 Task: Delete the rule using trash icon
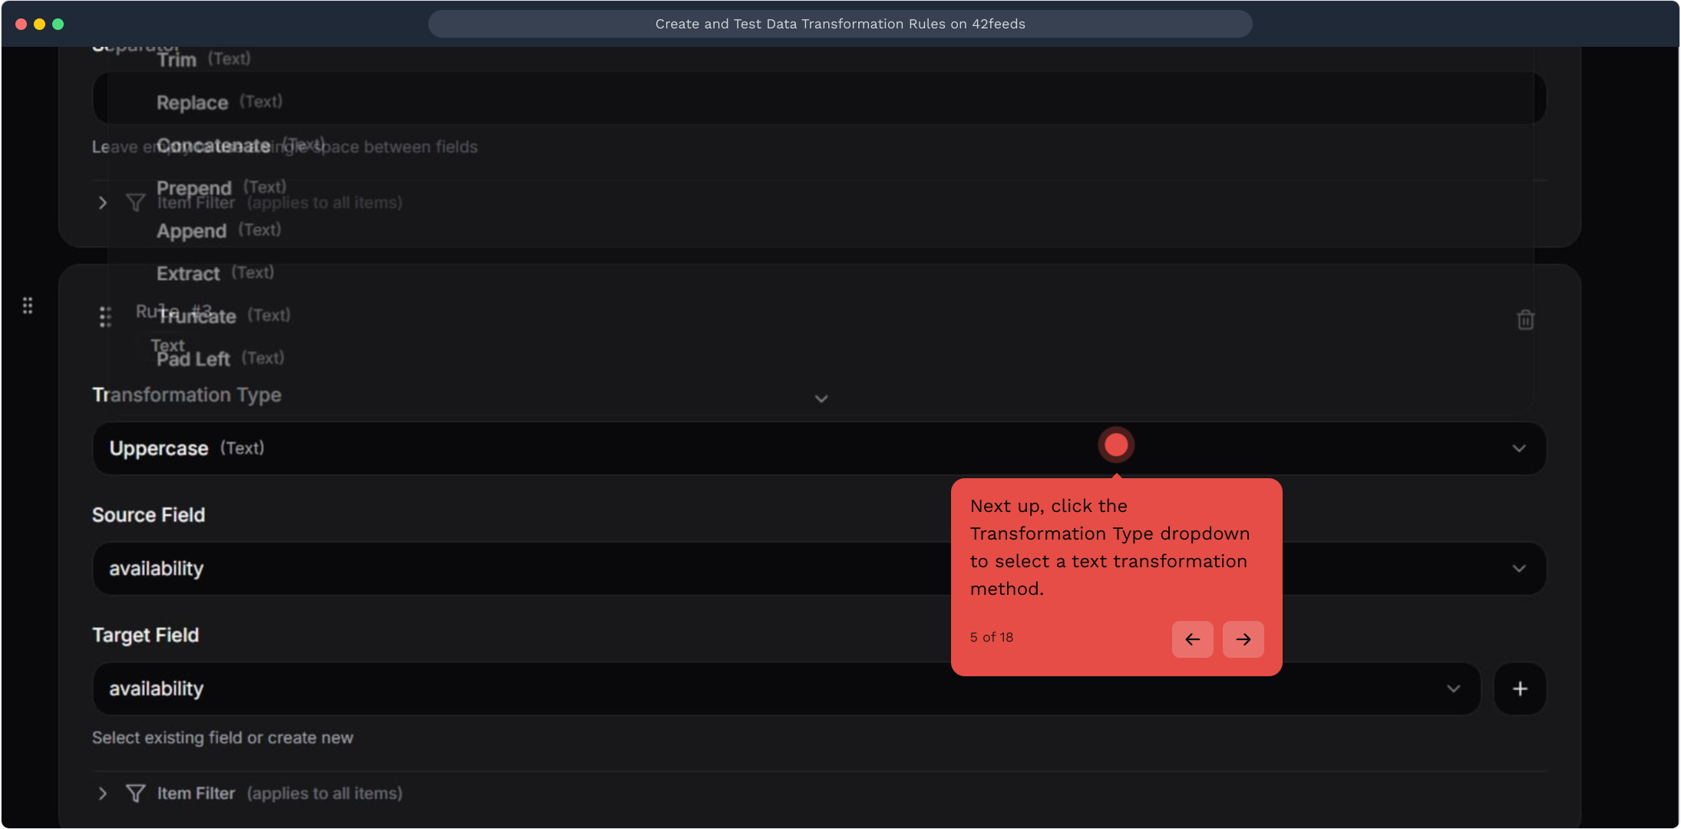coord(1525,319)
